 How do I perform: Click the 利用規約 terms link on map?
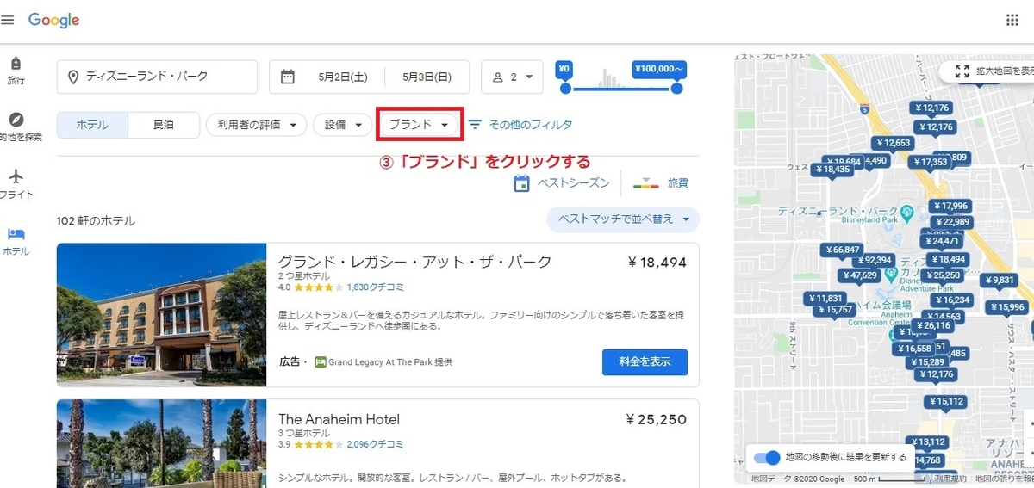point(950,479)
